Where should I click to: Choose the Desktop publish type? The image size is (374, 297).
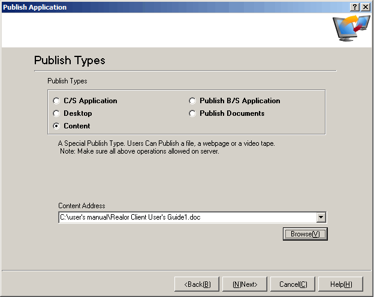pos(57,113)
